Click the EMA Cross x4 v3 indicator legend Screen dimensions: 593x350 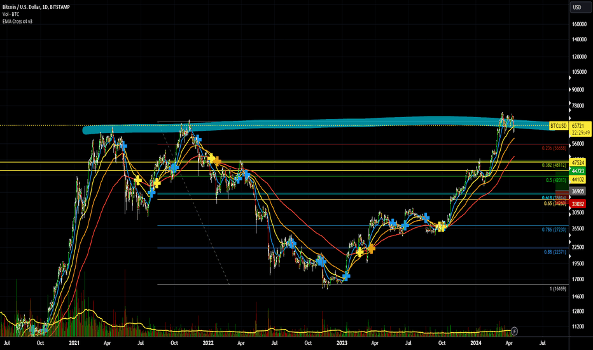click(17, 22)
